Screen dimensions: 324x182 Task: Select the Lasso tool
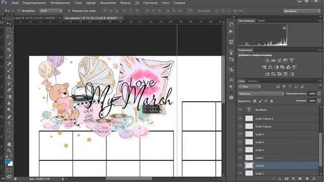pyautogui.click(x=9, y=37)
